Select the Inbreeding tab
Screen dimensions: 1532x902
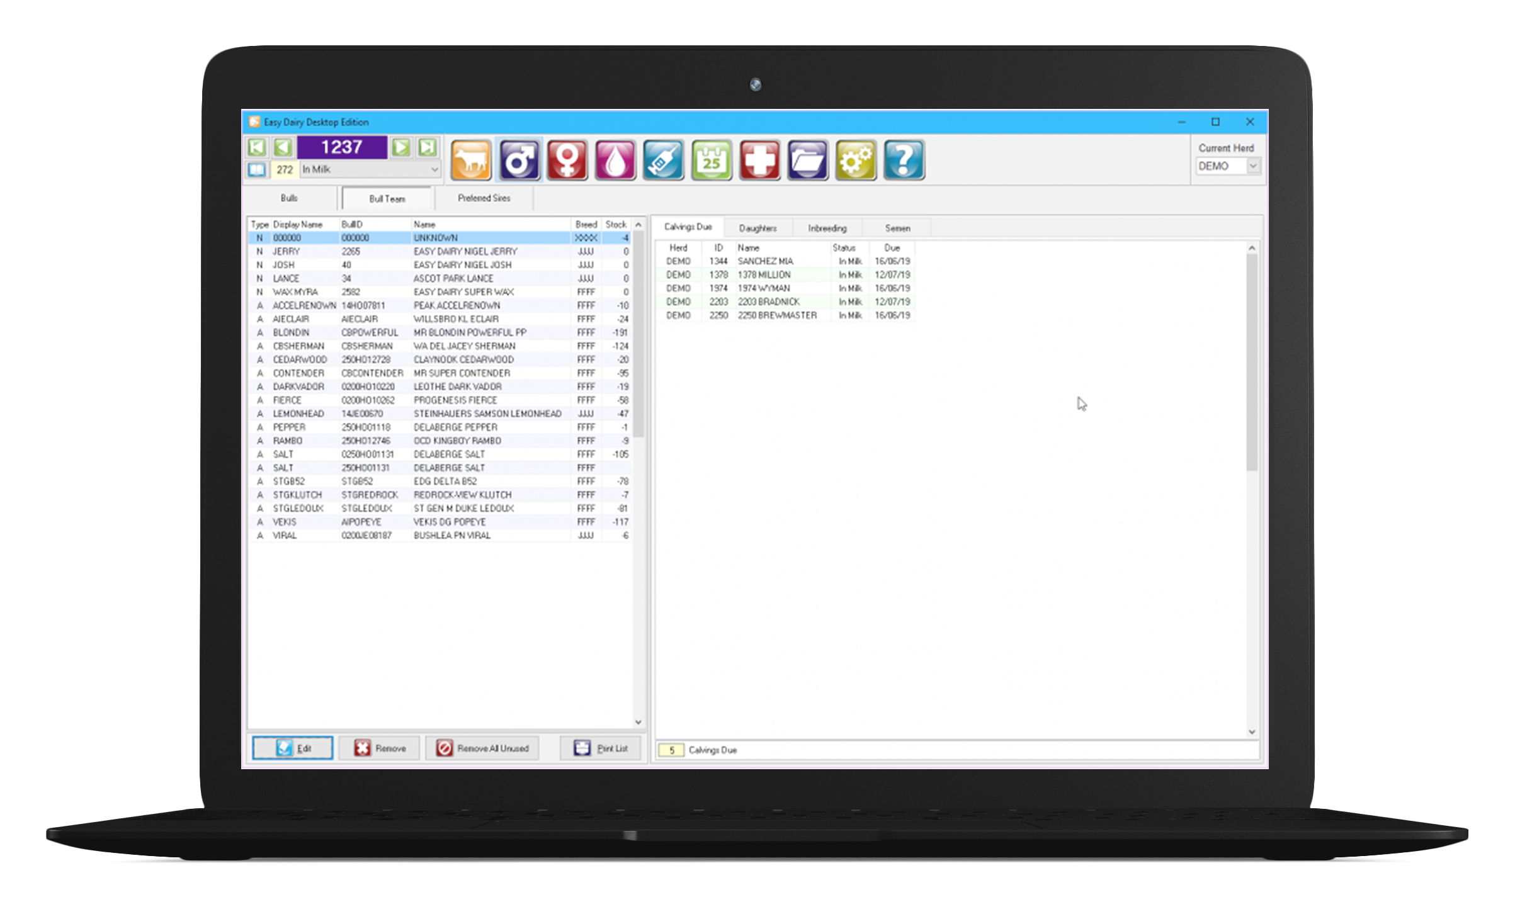[x=827, y=228]
